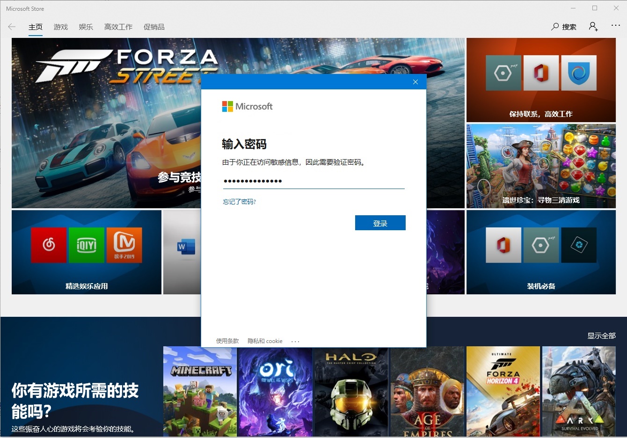Switch to the 娱乐 tab
This screenshot has width=627, height=438.
[x=86, y=27]
